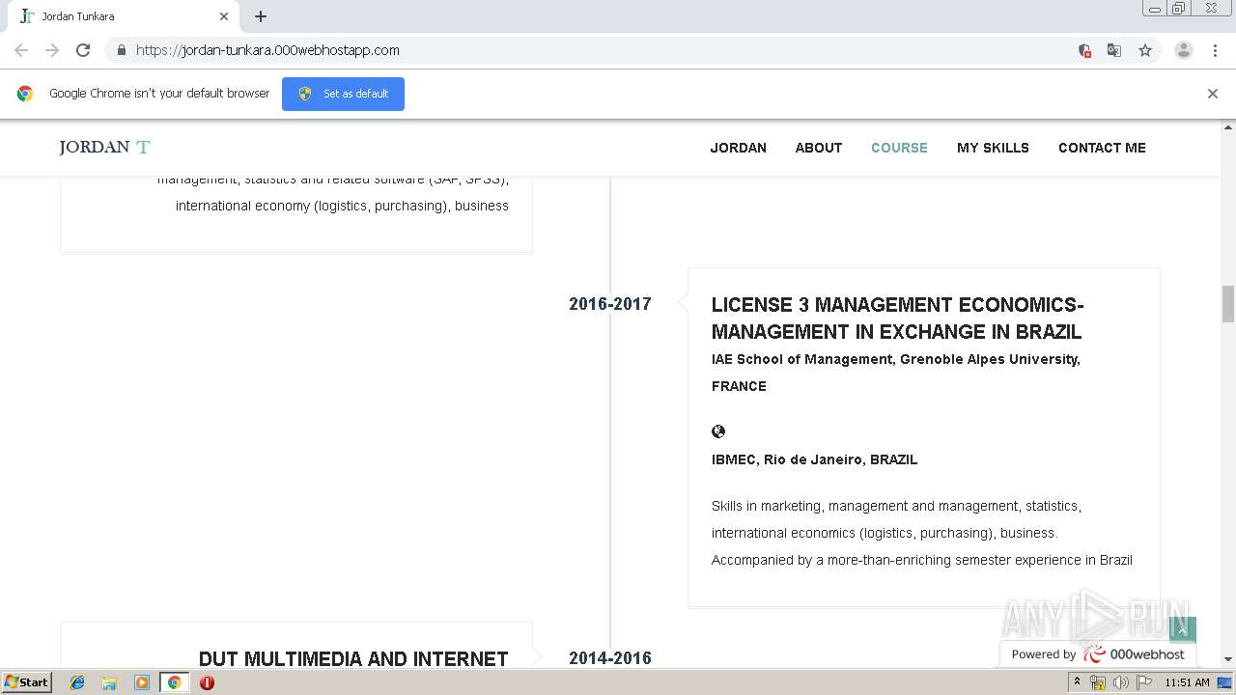Click the JORDAN T site logo
Image resolution: width=1236 pixels, height=695 pixels.
[x=104, y=148]
